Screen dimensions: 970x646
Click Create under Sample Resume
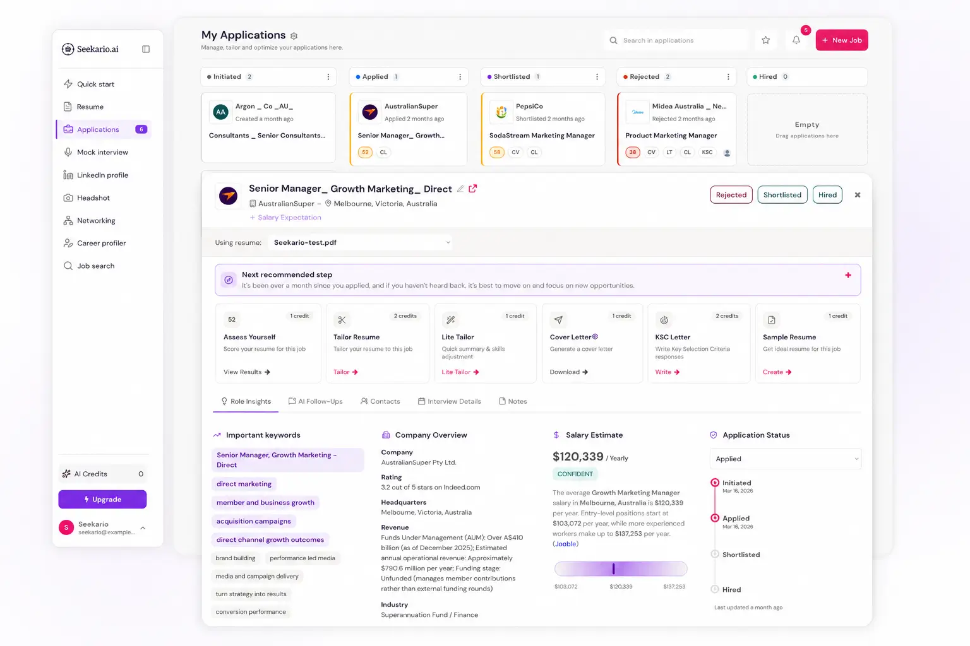(777, 372)
